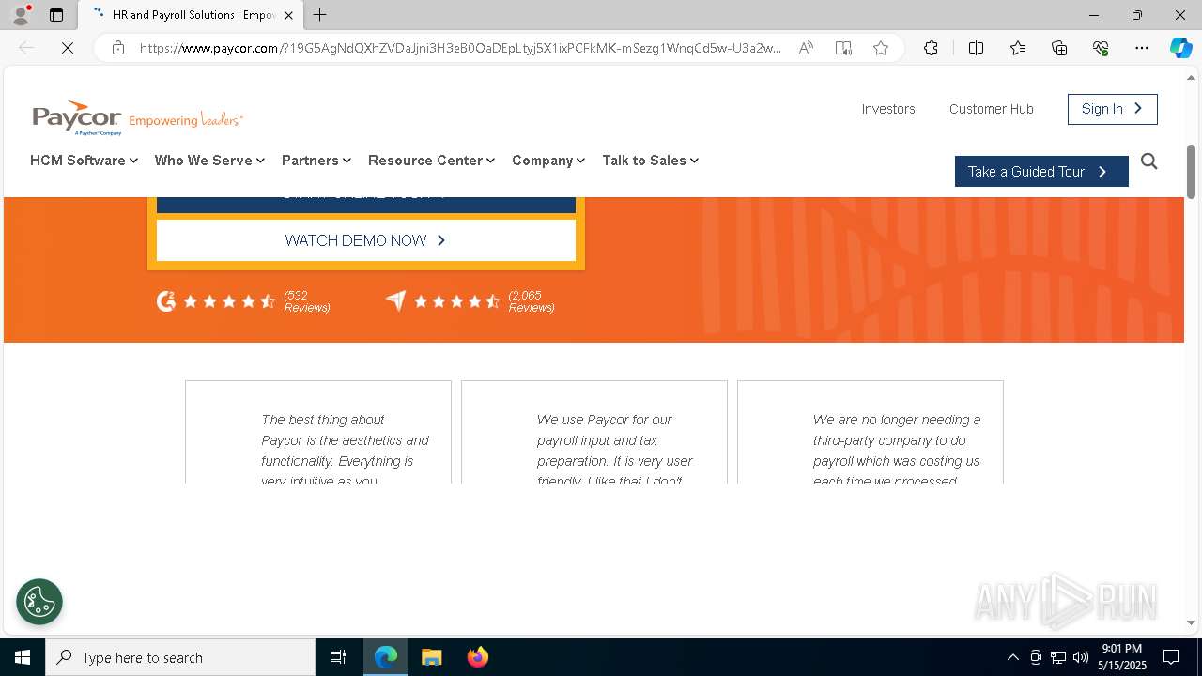
Task: Click the page vertical scrollbar thumb
Action: (1191, 172)
